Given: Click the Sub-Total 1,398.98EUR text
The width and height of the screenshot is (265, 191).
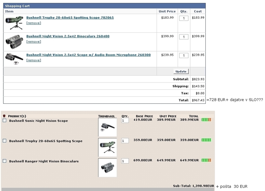Looking at the screenshot, I should click(x=193, y=186).
